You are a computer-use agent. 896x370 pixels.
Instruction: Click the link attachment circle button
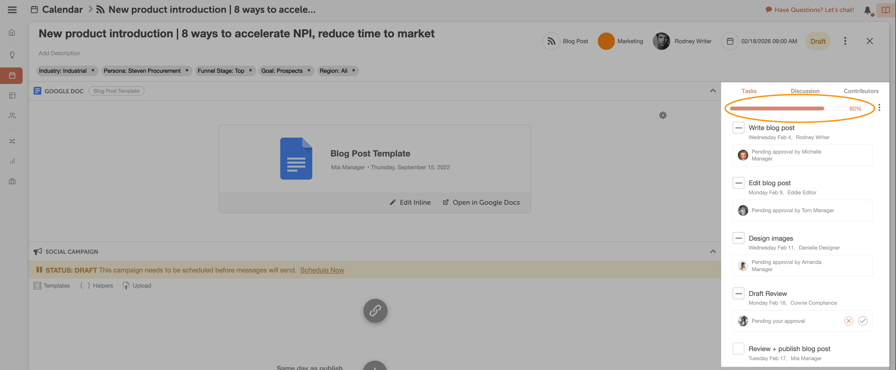coord(375,311)
